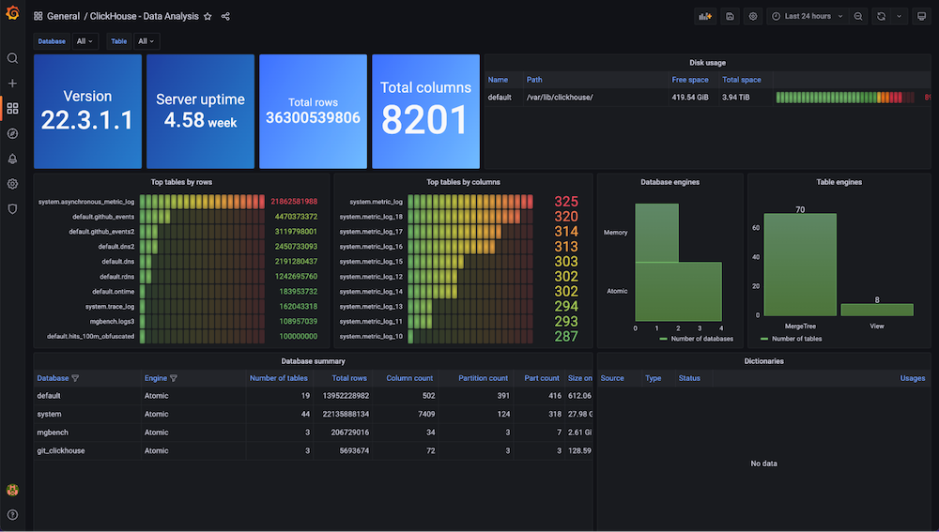Image resolution: width=939 pixels, height=532 pixels.
Task: Open Server Admin shield icon
Action: point(12,209)
